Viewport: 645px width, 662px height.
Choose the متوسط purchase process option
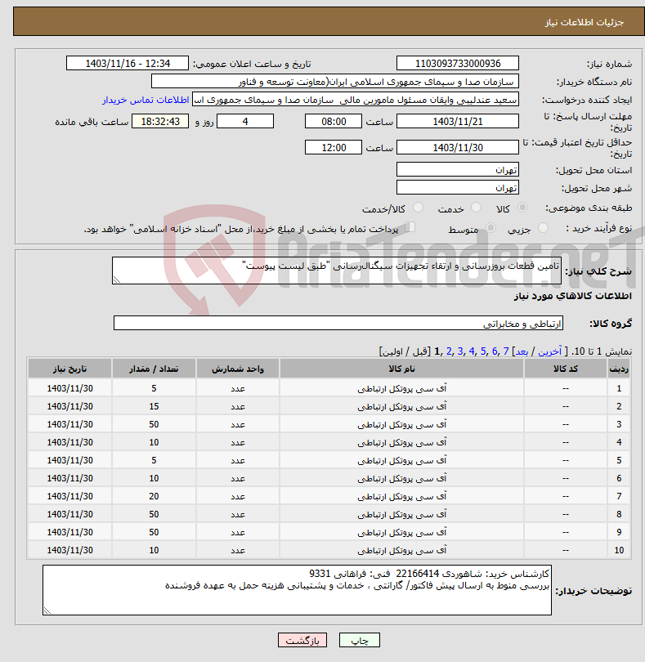click(x=490, y=227)
